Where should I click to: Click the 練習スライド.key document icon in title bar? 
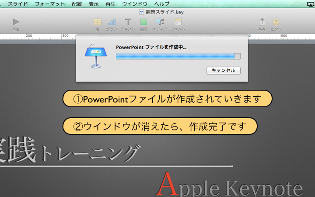tap(141, 12)
